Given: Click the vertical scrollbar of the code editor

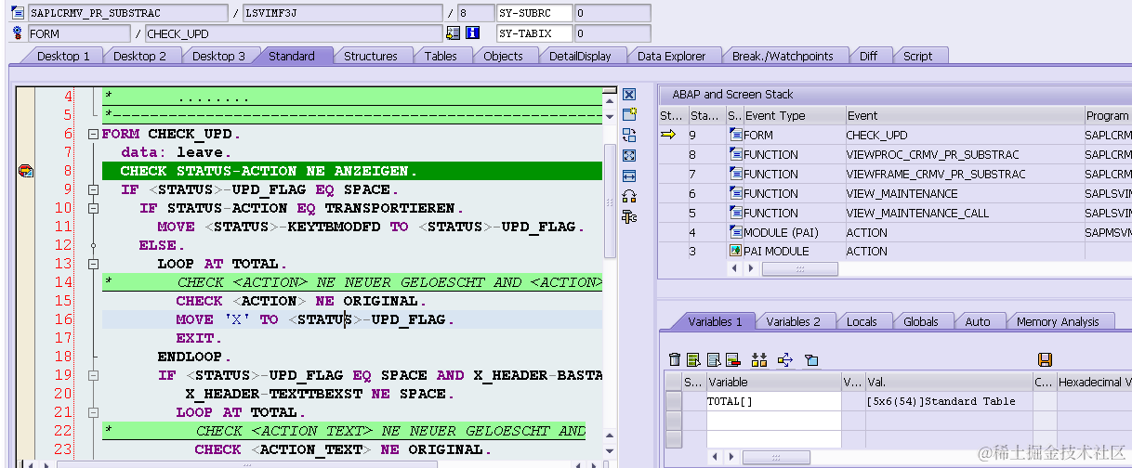Looking at the screenshot, I should click(610, 201).
